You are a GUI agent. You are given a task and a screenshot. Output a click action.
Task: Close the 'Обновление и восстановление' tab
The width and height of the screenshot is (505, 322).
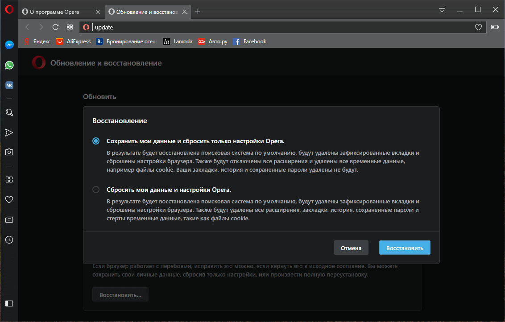click(185, 12)
